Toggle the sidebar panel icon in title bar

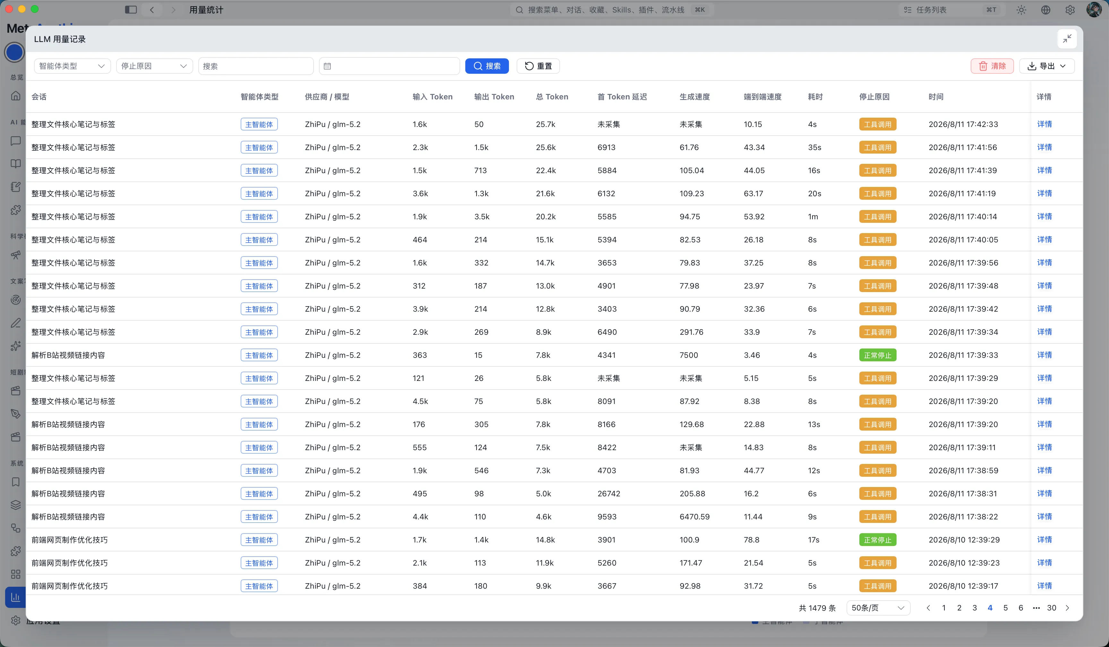(131, 10)
